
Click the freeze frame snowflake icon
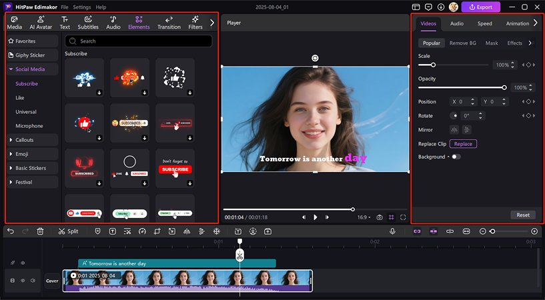click(x=216, y=231)
